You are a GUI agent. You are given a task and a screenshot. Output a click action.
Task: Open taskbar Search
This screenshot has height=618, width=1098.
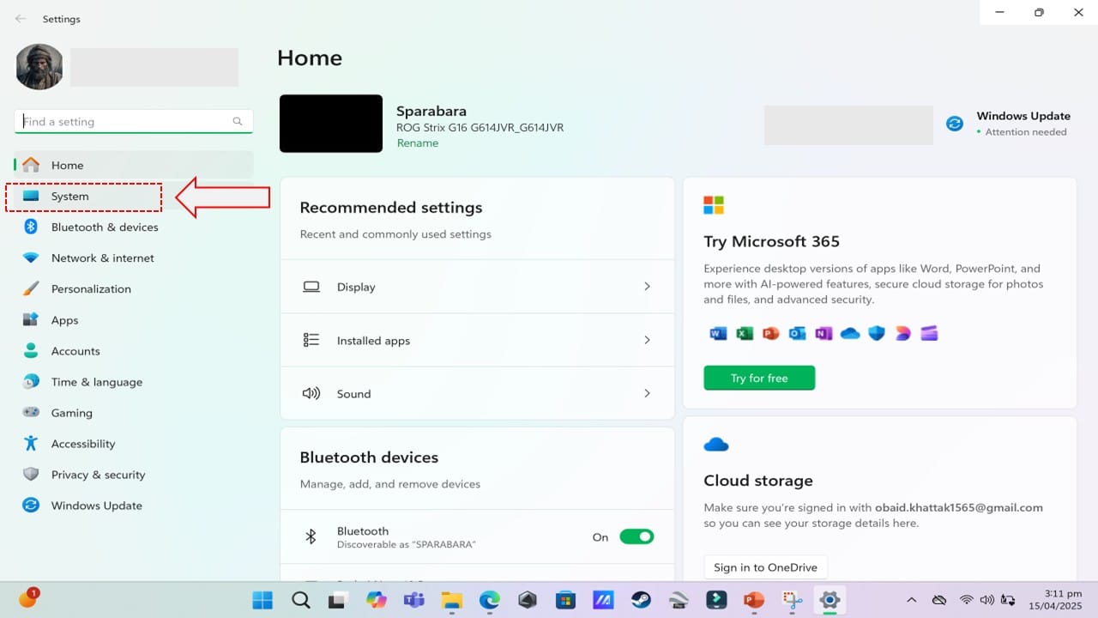click(x=300, y=600)
